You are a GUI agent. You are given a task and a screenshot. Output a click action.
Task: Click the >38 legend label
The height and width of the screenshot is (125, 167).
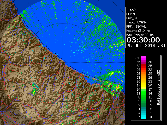[x=138, y=58]
